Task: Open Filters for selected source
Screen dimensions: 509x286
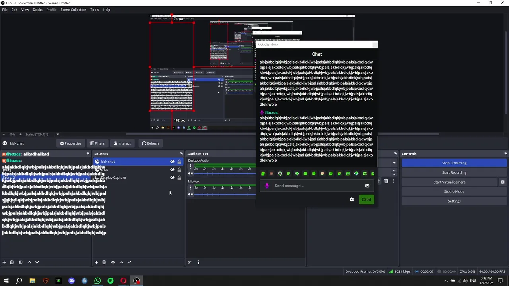Action: (x=97, y=143)
